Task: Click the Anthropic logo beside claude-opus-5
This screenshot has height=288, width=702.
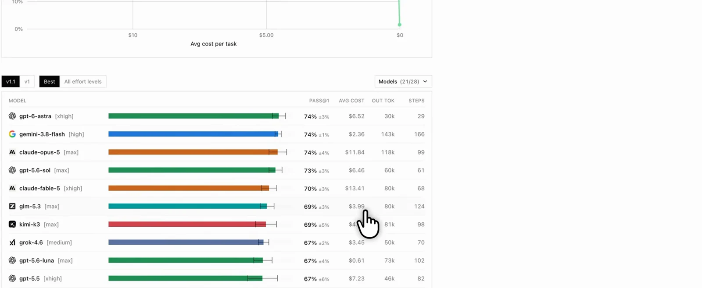Action: point(12,152)
